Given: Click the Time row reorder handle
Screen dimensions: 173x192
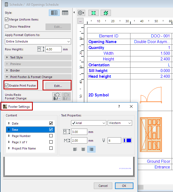Looking at the screenshot, I should pyautogui.click(x=9, y=129).
